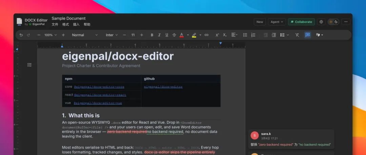Clear text formatting
This screenshot has height=155, width=366.
coord(297,35)
